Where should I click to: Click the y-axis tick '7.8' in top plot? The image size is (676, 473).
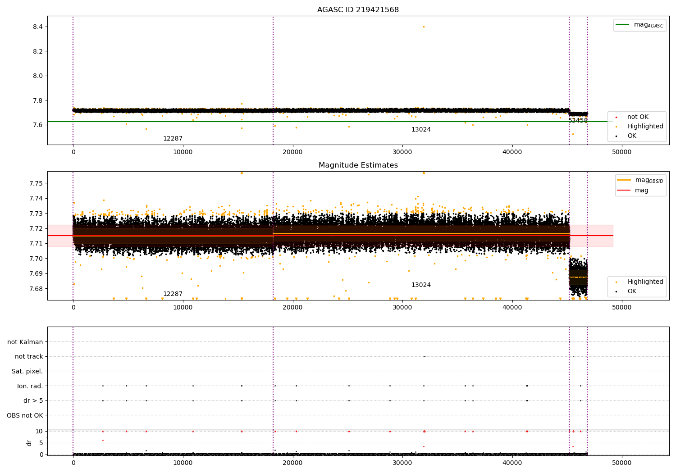point(38,100)
